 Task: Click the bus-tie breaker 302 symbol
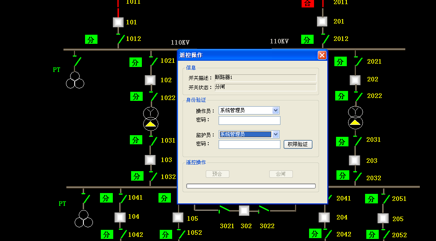(244, 211)
